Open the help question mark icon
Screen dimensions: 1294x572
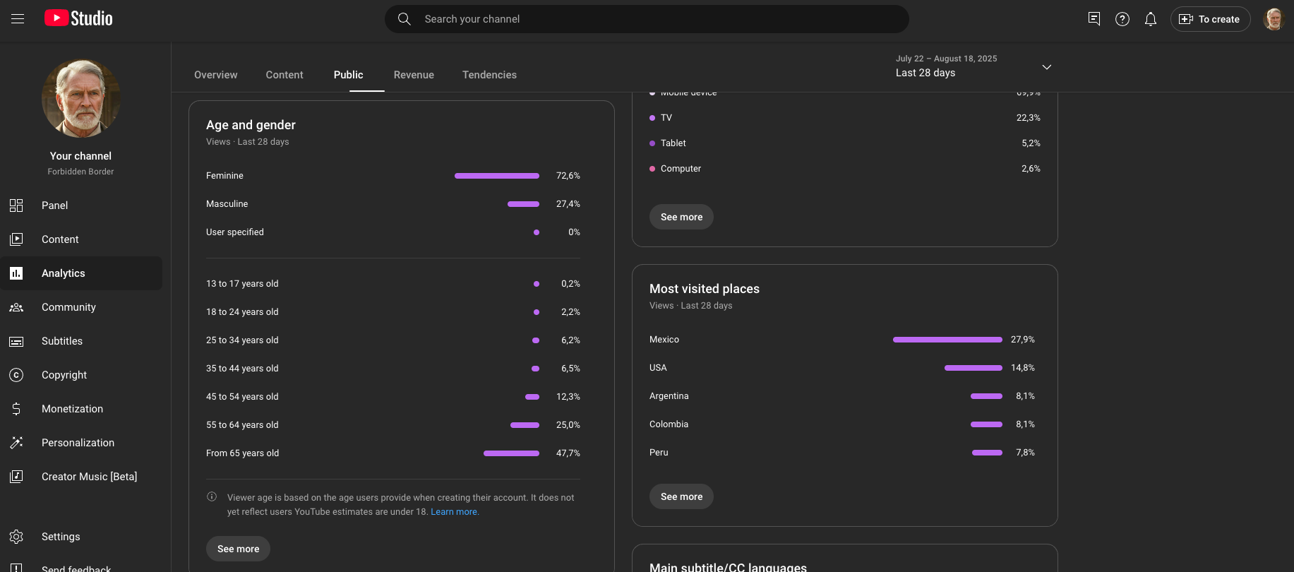[x=1122, y=19]
